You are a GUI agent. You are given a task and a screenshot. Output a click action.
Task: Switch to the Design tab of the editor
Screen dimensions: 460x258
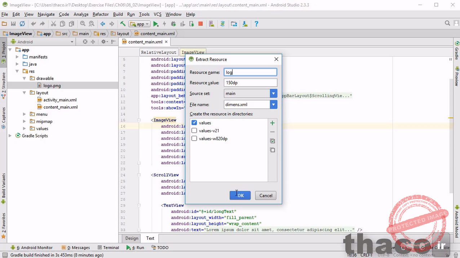click(x=131, y=238)
